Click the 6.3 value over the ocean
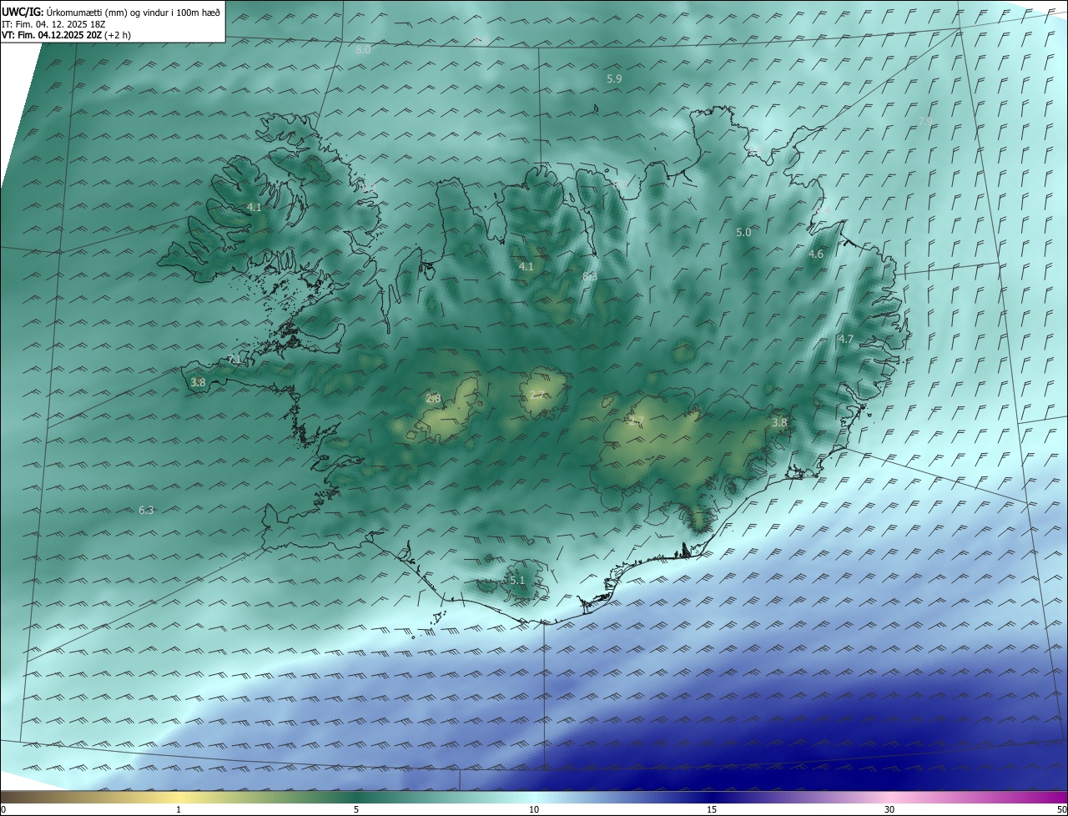The width and height of the screenshot is (1068, 816). (x=146, y=510)
